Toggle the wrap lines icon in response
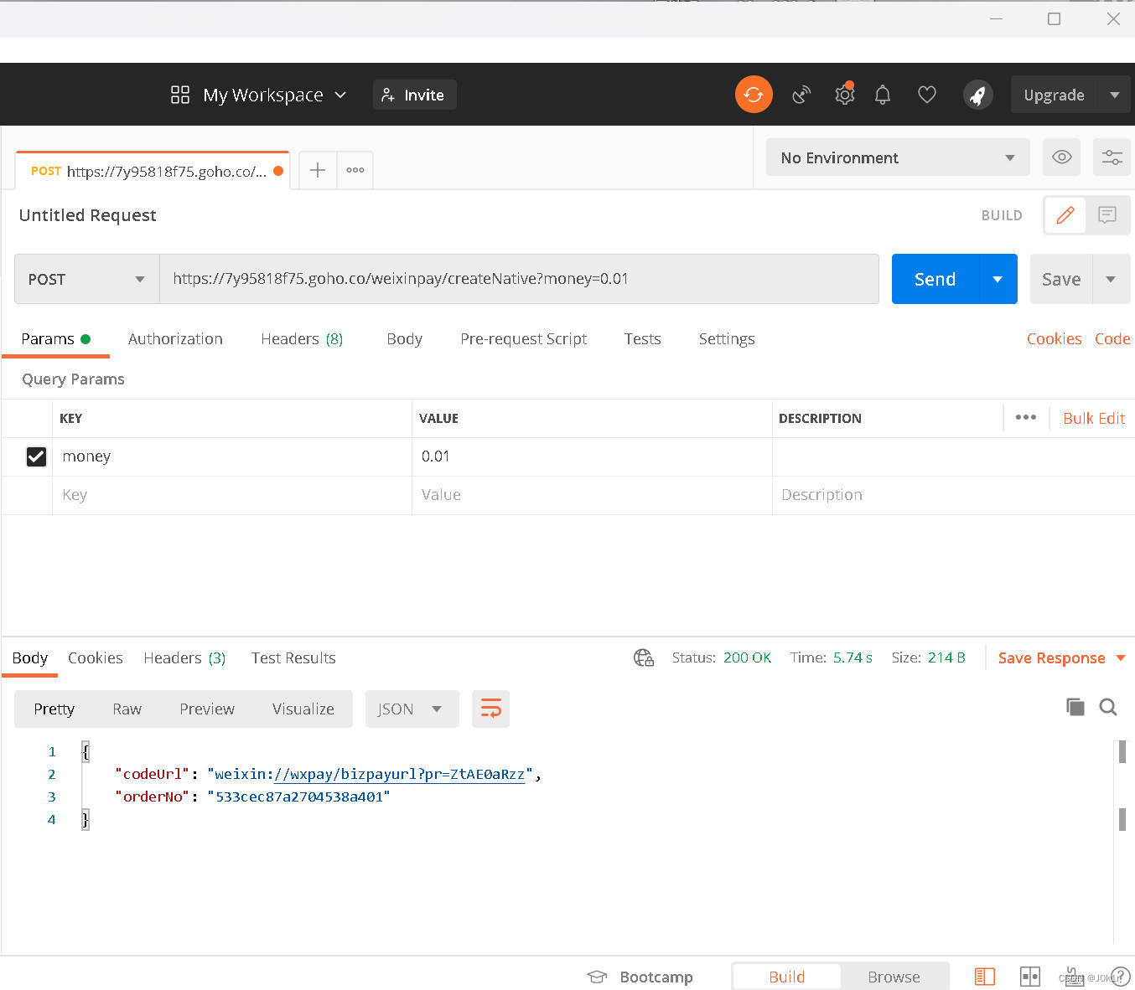 tap(490, 709)
